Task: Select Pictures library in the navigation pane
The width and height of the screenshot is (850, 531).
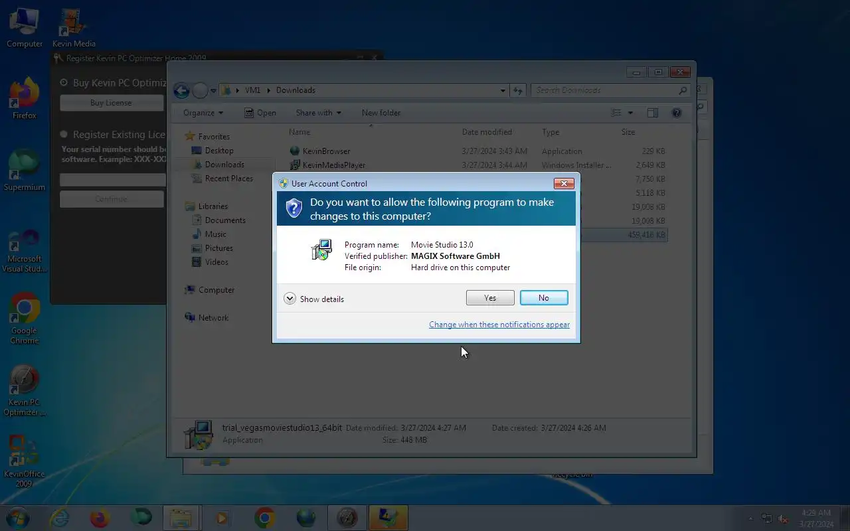Action: [218, 248]
